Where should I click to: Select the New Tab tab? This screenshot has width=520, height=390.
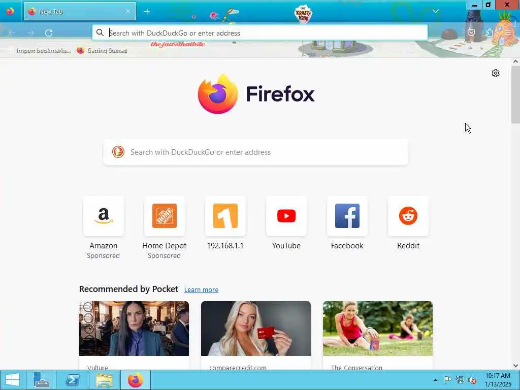coord(80,11)
